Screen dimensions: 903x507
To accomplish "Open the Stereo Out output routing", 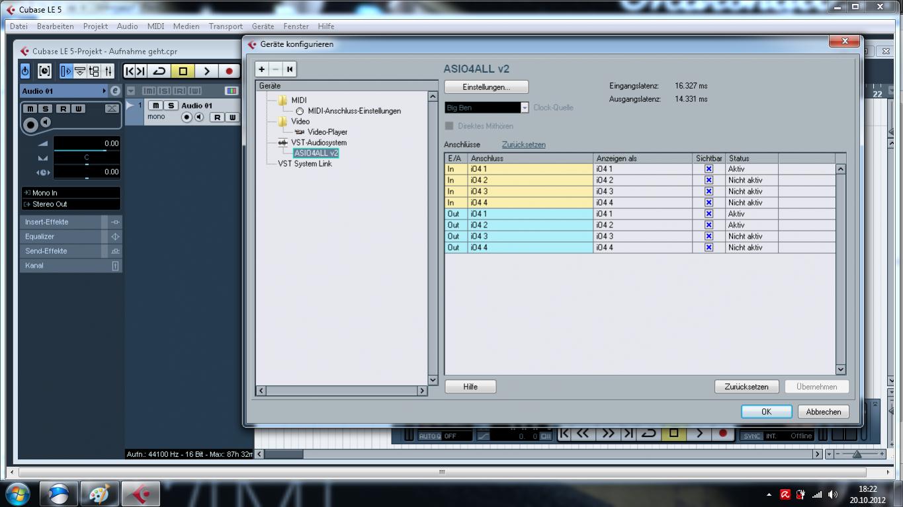I will (71, 204).
